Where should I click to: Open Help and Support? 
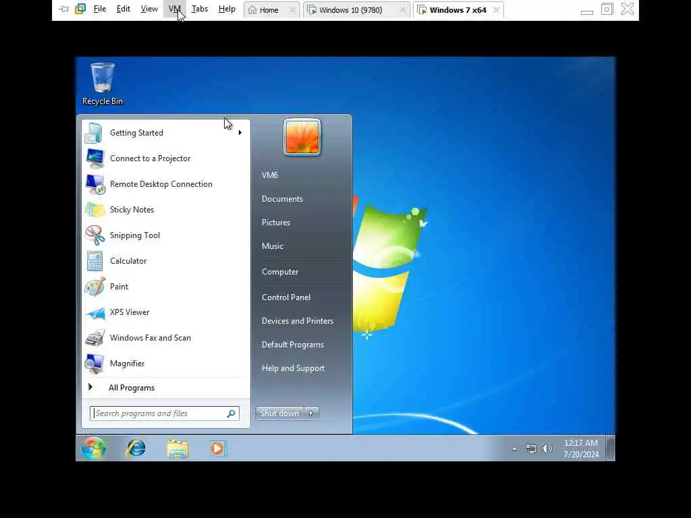click(x=293, y=368)
